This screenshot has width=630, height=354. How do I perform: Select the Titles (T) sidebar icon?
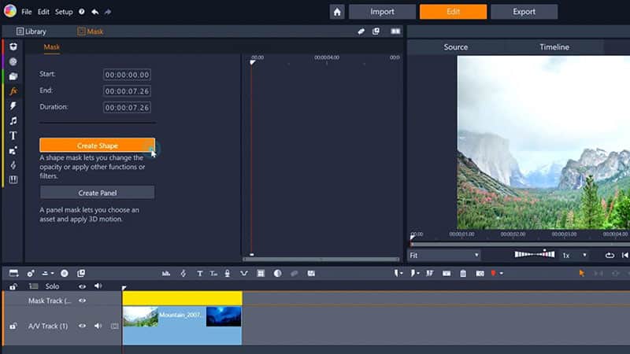[13, 135]
